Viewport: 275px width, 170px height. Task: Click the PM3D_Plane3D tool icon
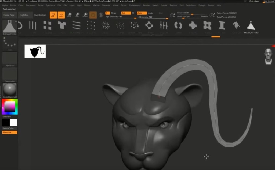pyautogui.click(x=251, y=26)
